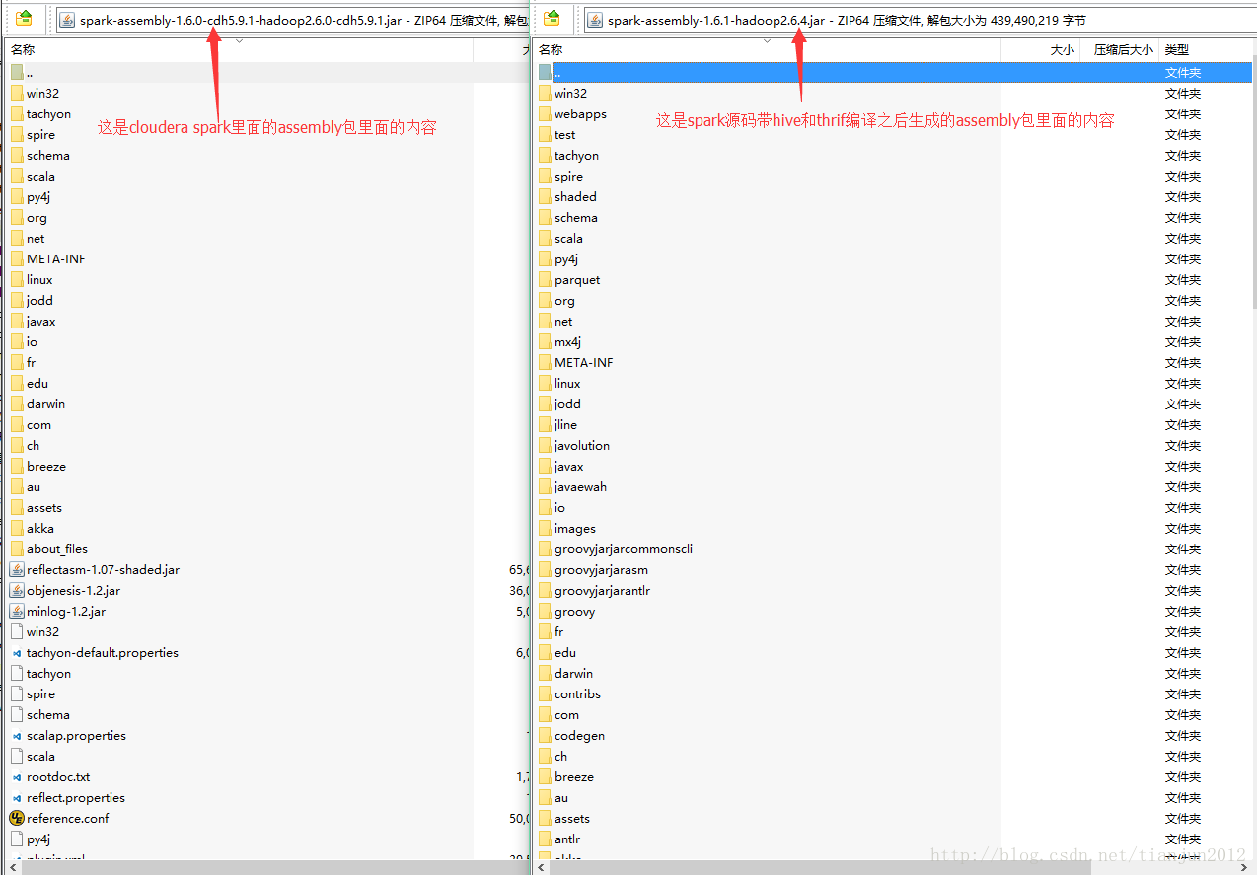Select the javolution folder icon
Screen dimensions: 1257x875
[545, 445]
